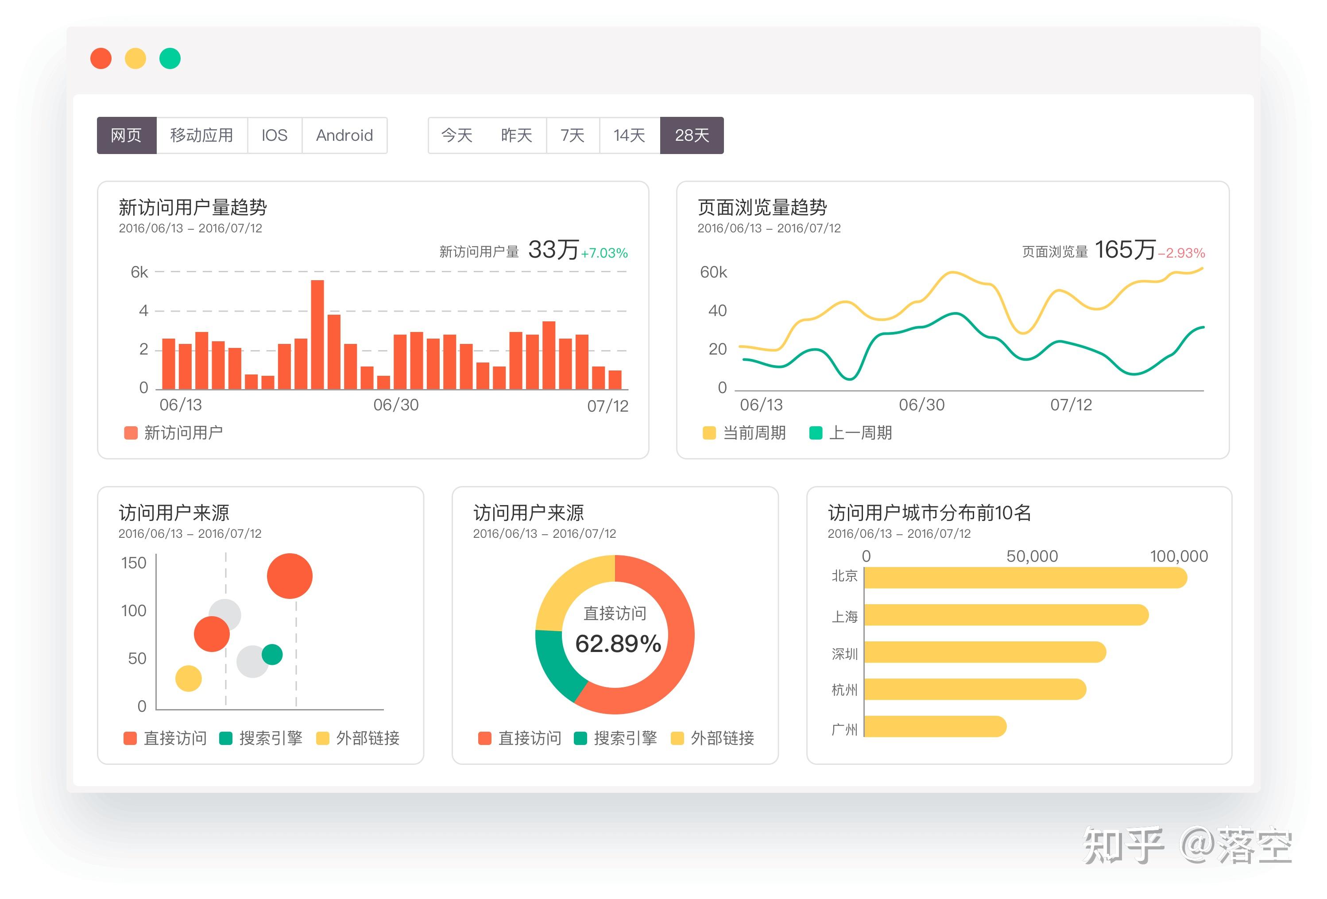Click the 直接访问 legend in bubble chart
The width and height of the screenshot is (1327, 899).
130,738
